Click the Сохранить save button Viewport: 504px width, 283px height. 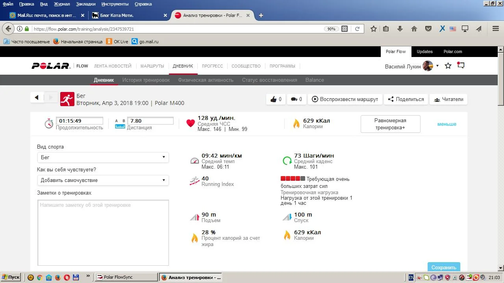point(444,267)
